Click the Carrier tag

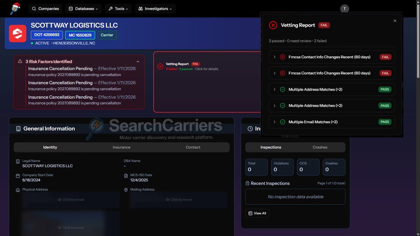[x=107, y=35]
